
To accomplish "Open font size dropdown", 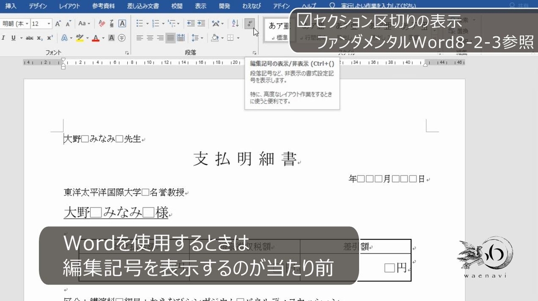I will (x=49, y=24).
